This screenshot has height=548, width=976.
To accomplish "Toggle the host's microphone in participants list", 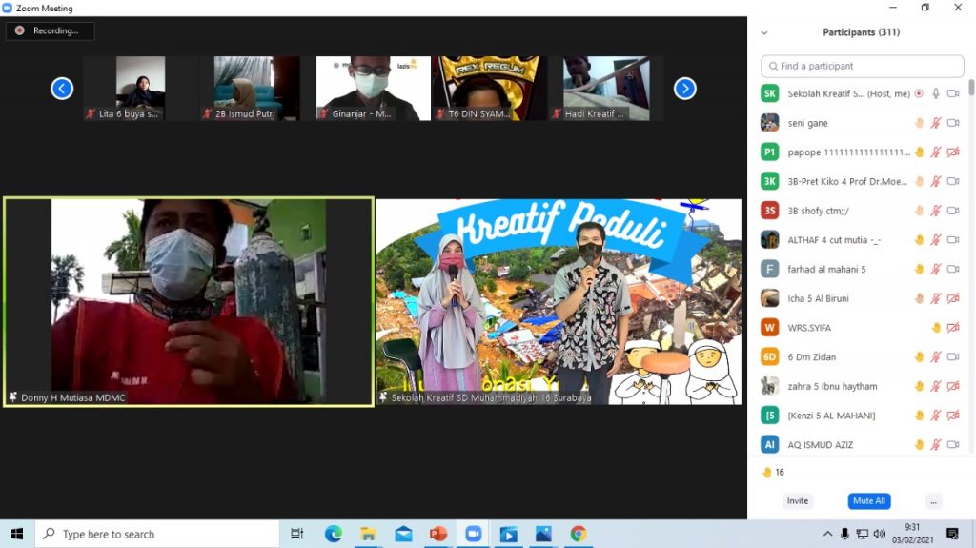I will [936, 93].
